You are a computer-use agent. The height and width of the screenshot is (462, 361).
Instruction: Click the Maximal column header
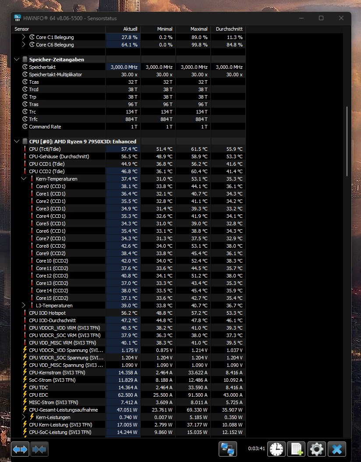(193, 29)
